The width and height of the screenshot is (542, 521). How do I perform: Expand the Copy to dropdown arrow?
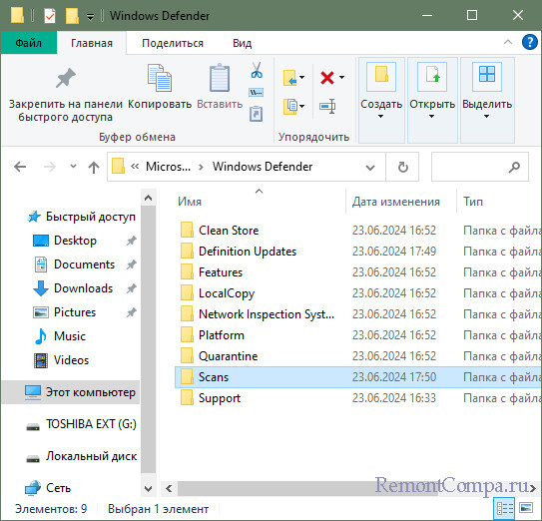(302, 106)
